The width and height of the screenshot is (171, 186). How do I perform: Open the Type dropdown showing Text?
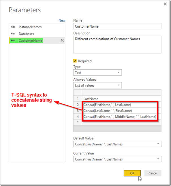[98, 72]
